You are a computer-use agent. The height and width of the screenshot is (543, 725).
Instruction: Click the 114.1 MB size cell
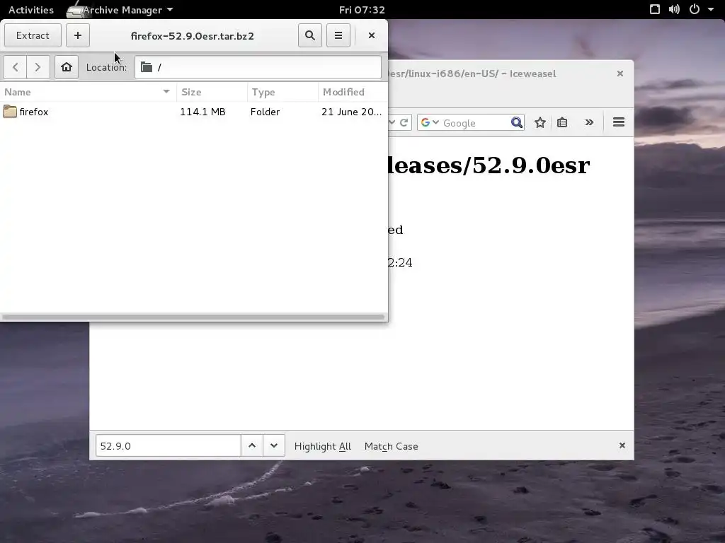click(202, 112)
